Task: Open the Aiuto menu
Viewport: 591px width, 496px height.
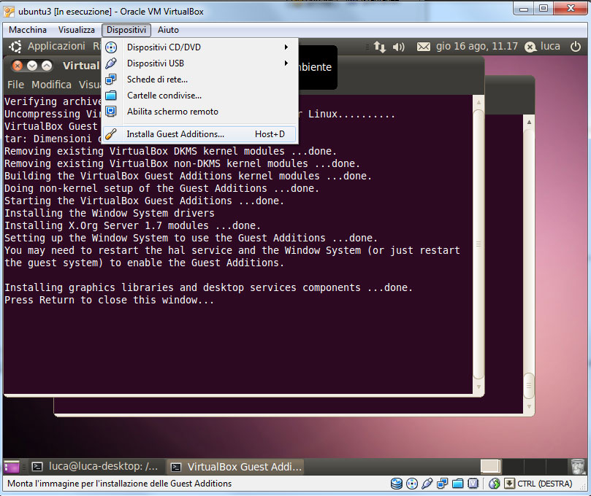Action: point(168,30)
